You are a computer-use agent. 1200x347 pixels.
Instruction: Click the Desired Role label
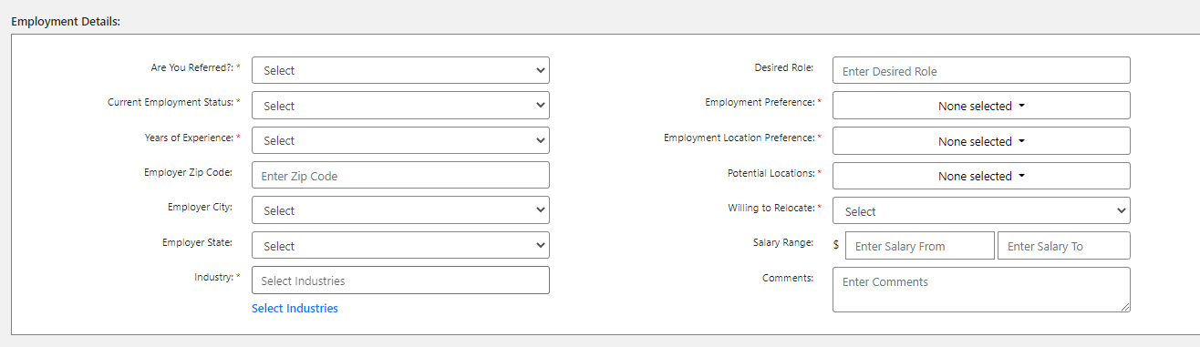click(x=784, y=67)
